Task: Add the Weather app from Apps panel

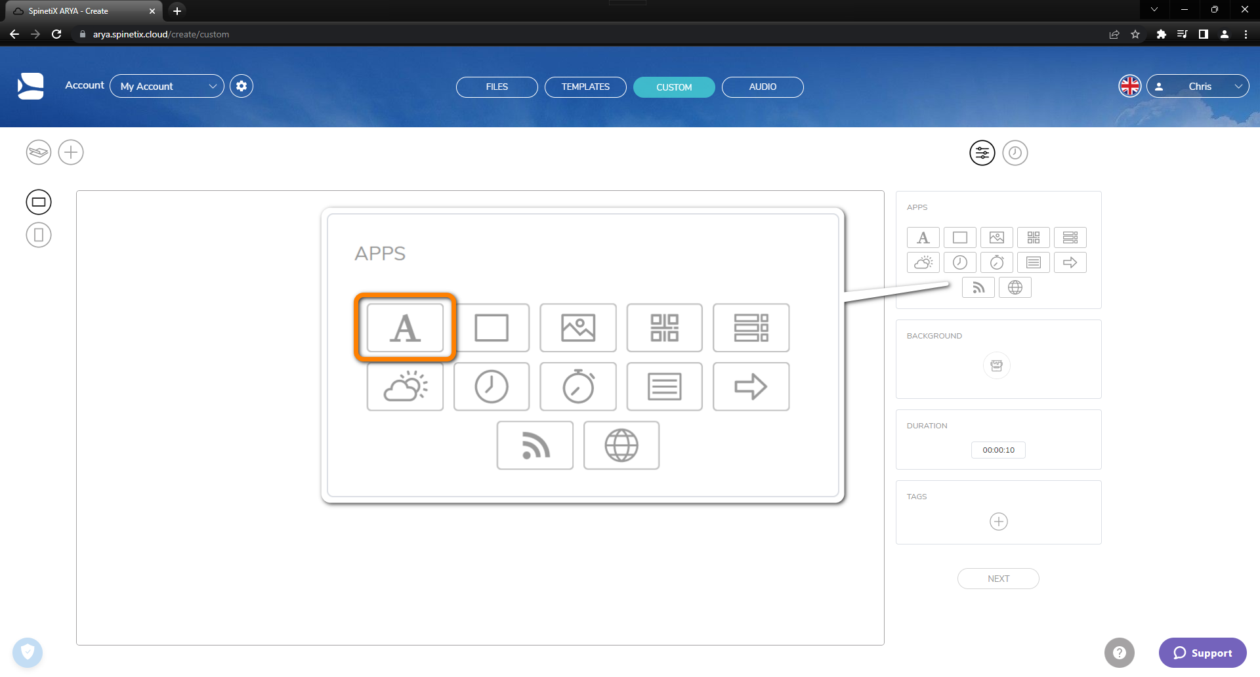Action: tap(923, 262)
